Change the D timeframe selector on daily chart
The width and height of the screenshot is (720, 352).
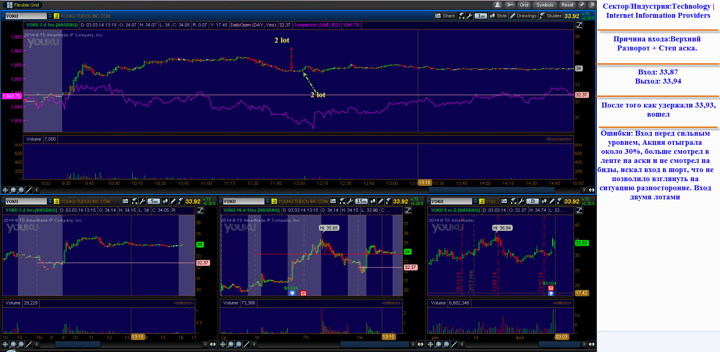tap(532, 201)
